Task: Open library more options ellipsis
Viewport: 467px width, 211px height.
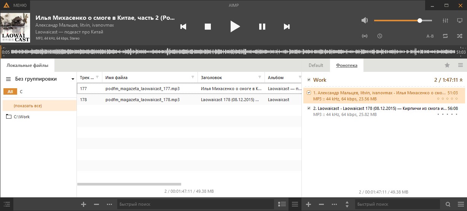Action: point(110,204)
